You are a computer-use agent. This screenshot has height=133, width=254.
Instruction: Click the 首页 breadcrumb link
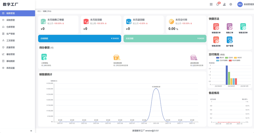point(39,11)
